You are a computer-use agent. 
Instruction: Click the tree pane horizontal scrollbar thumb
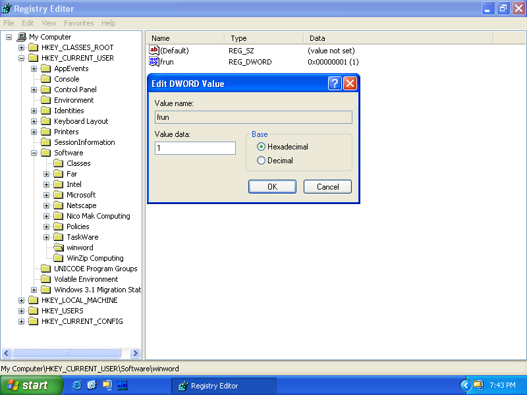point(67,353)
